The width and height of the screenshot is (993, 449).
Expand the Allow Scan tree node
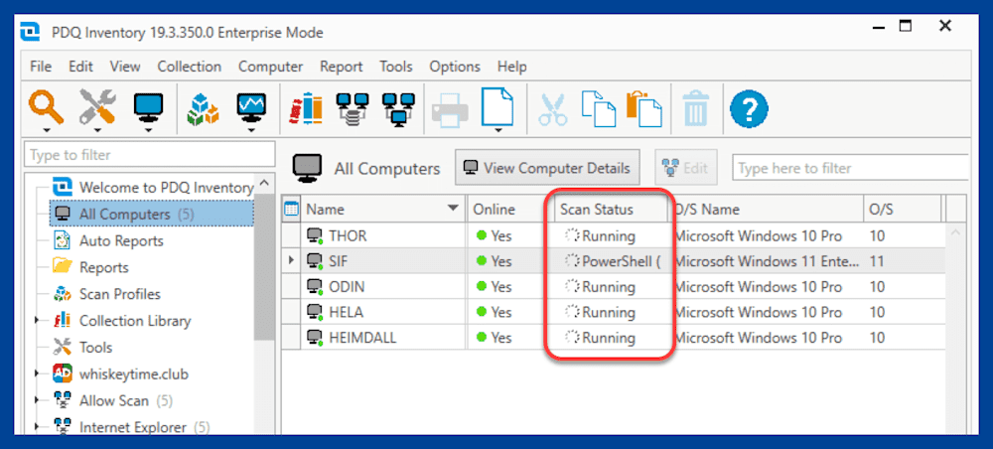coord(39,401)
